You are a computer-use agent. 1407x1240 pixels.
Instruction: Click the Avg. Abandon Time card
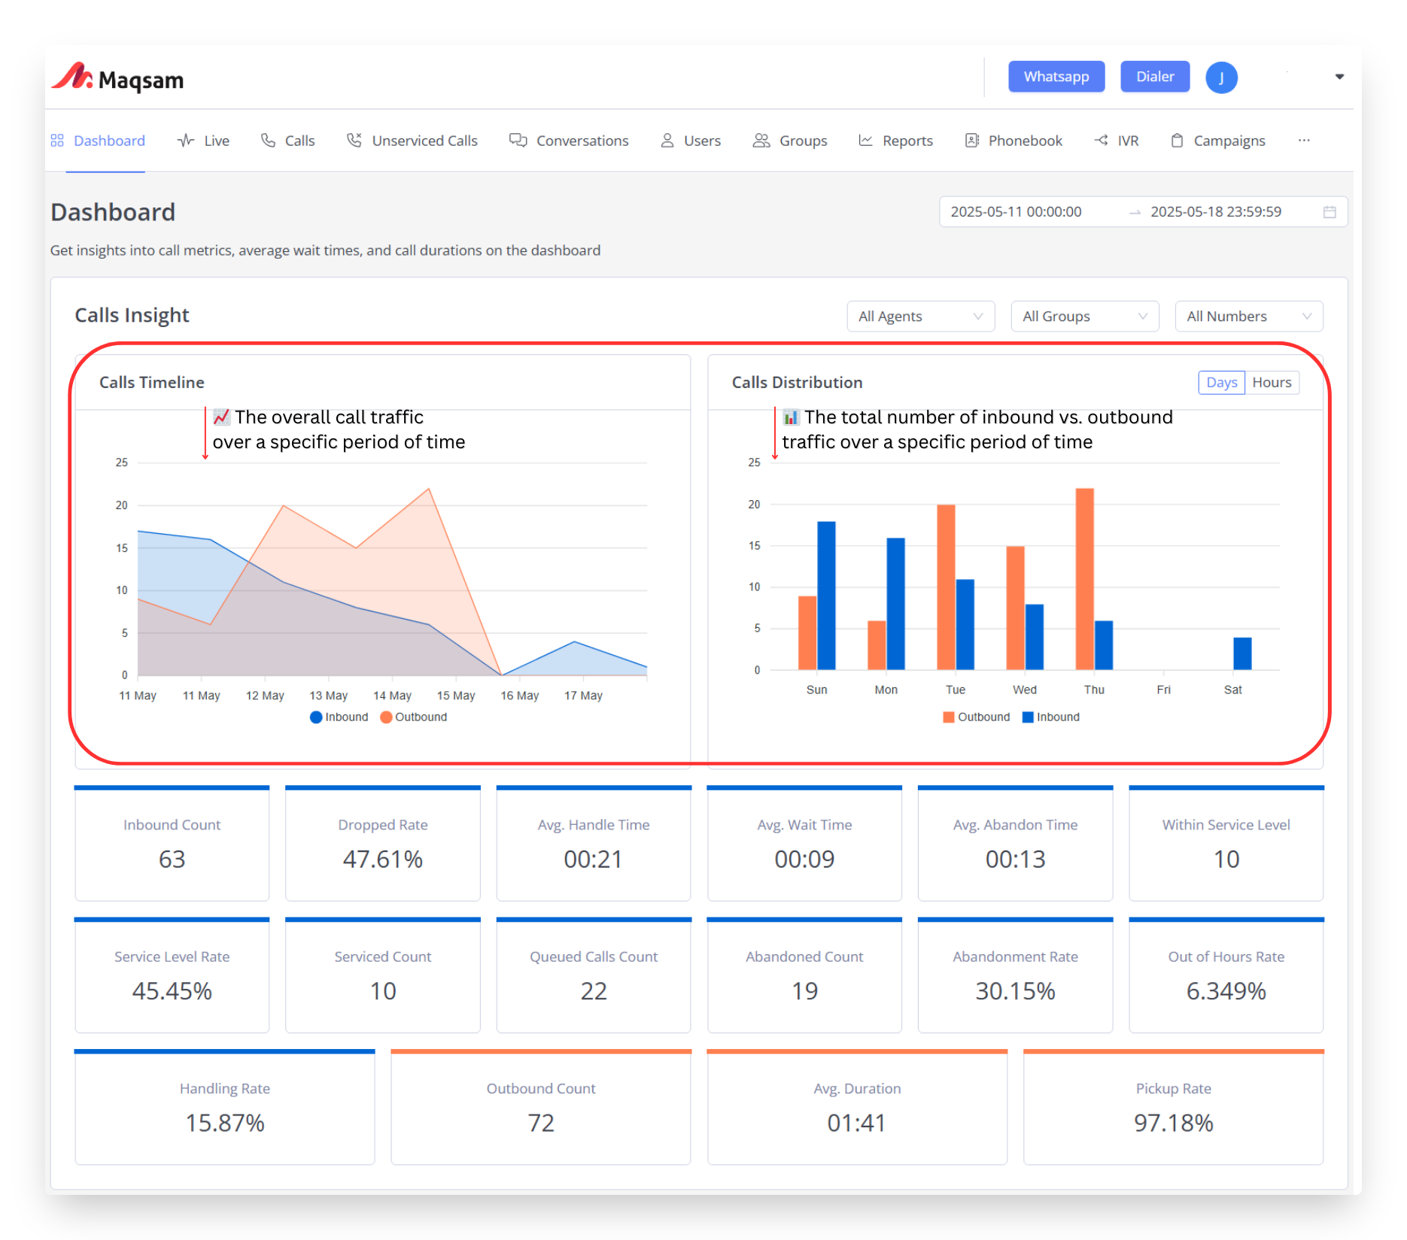pos(1016,843)
